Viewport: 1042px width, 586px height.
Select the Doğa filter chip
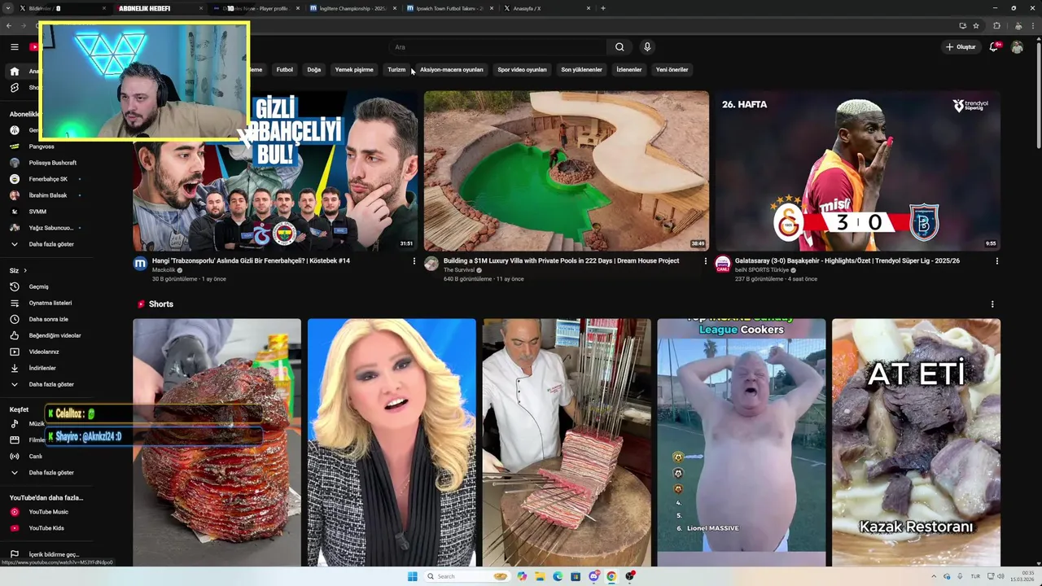(x=314, y=70)
